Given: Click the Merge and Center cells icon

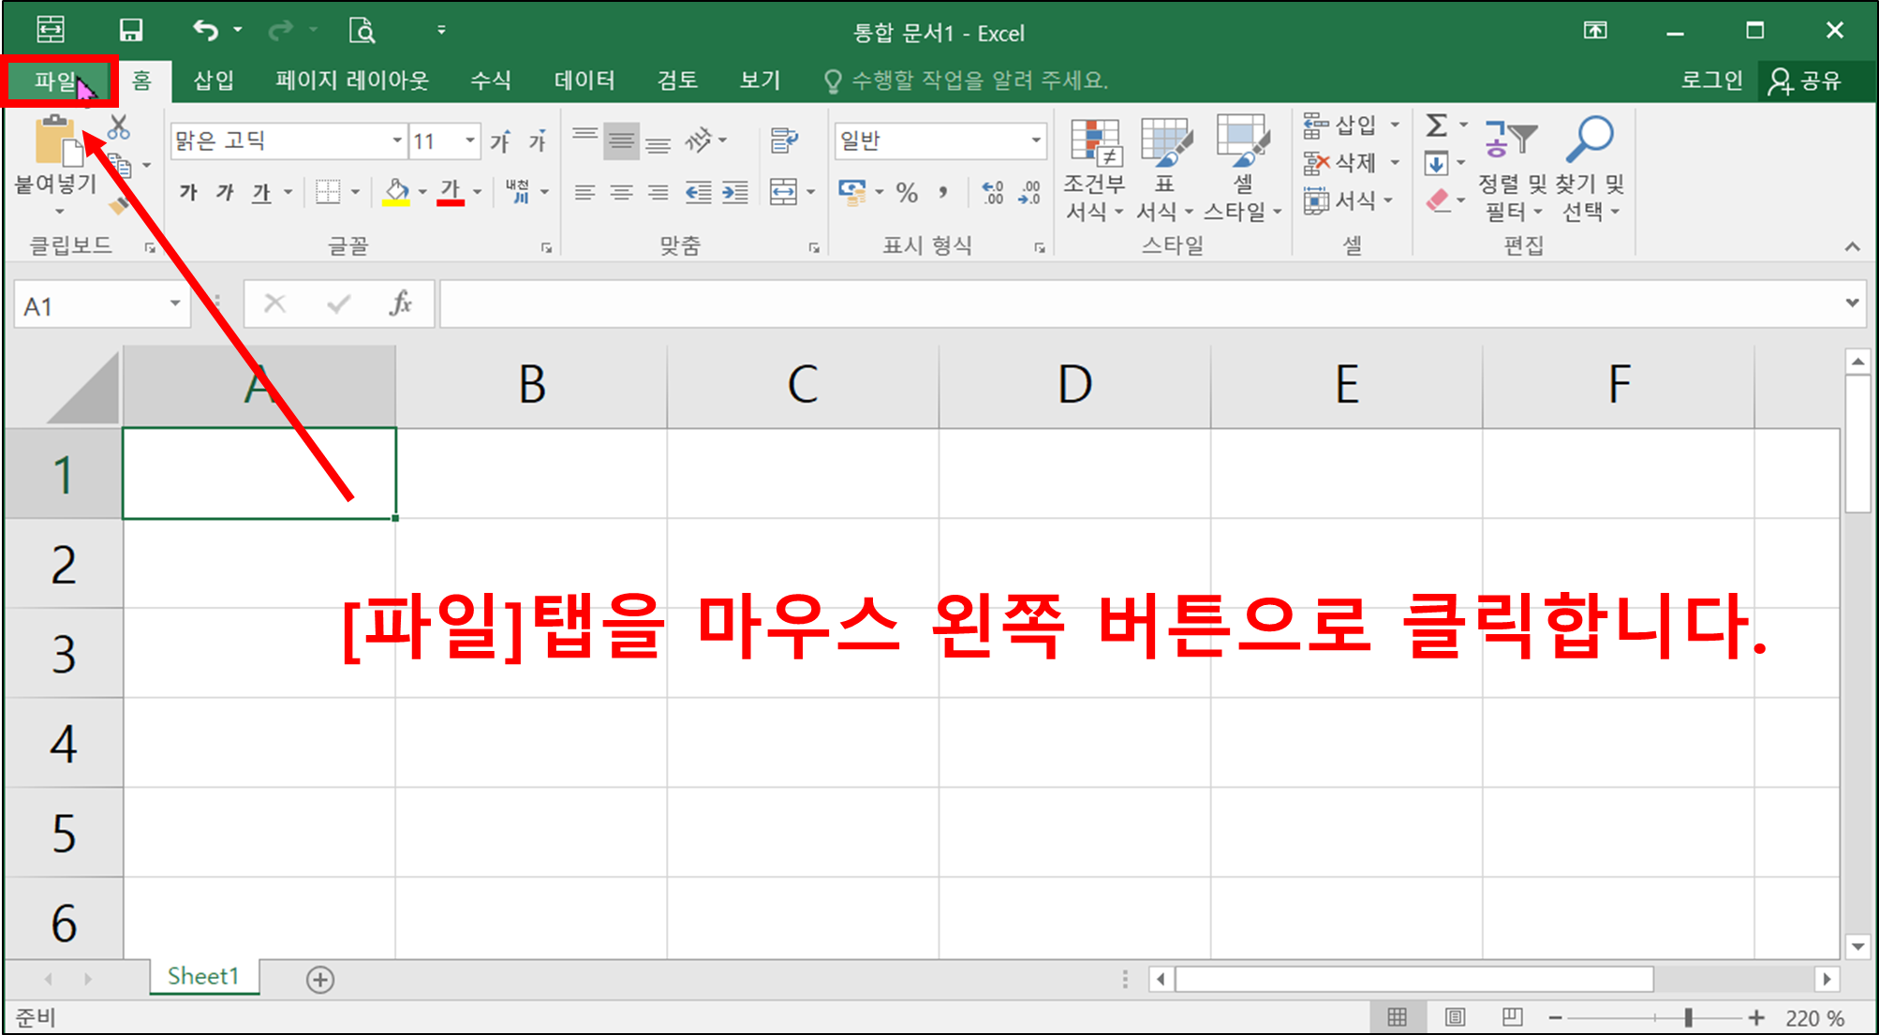Looking at the screenshot, I should coord(783,193).
